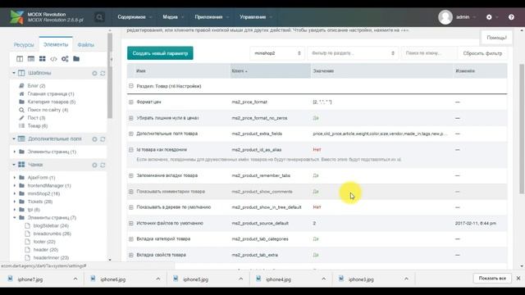Open the minishop2 namespace dropdown
The image size is (525, 295).
(277, 53)
